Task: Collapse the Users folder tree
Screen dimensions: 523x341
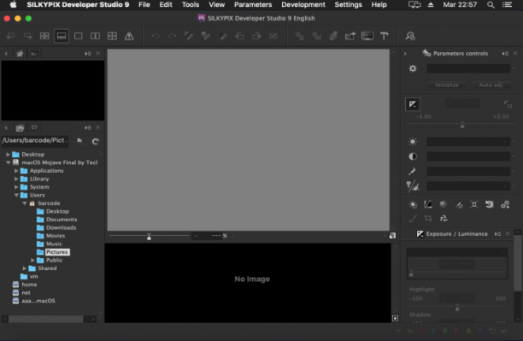Action: [x=16, y=195]
